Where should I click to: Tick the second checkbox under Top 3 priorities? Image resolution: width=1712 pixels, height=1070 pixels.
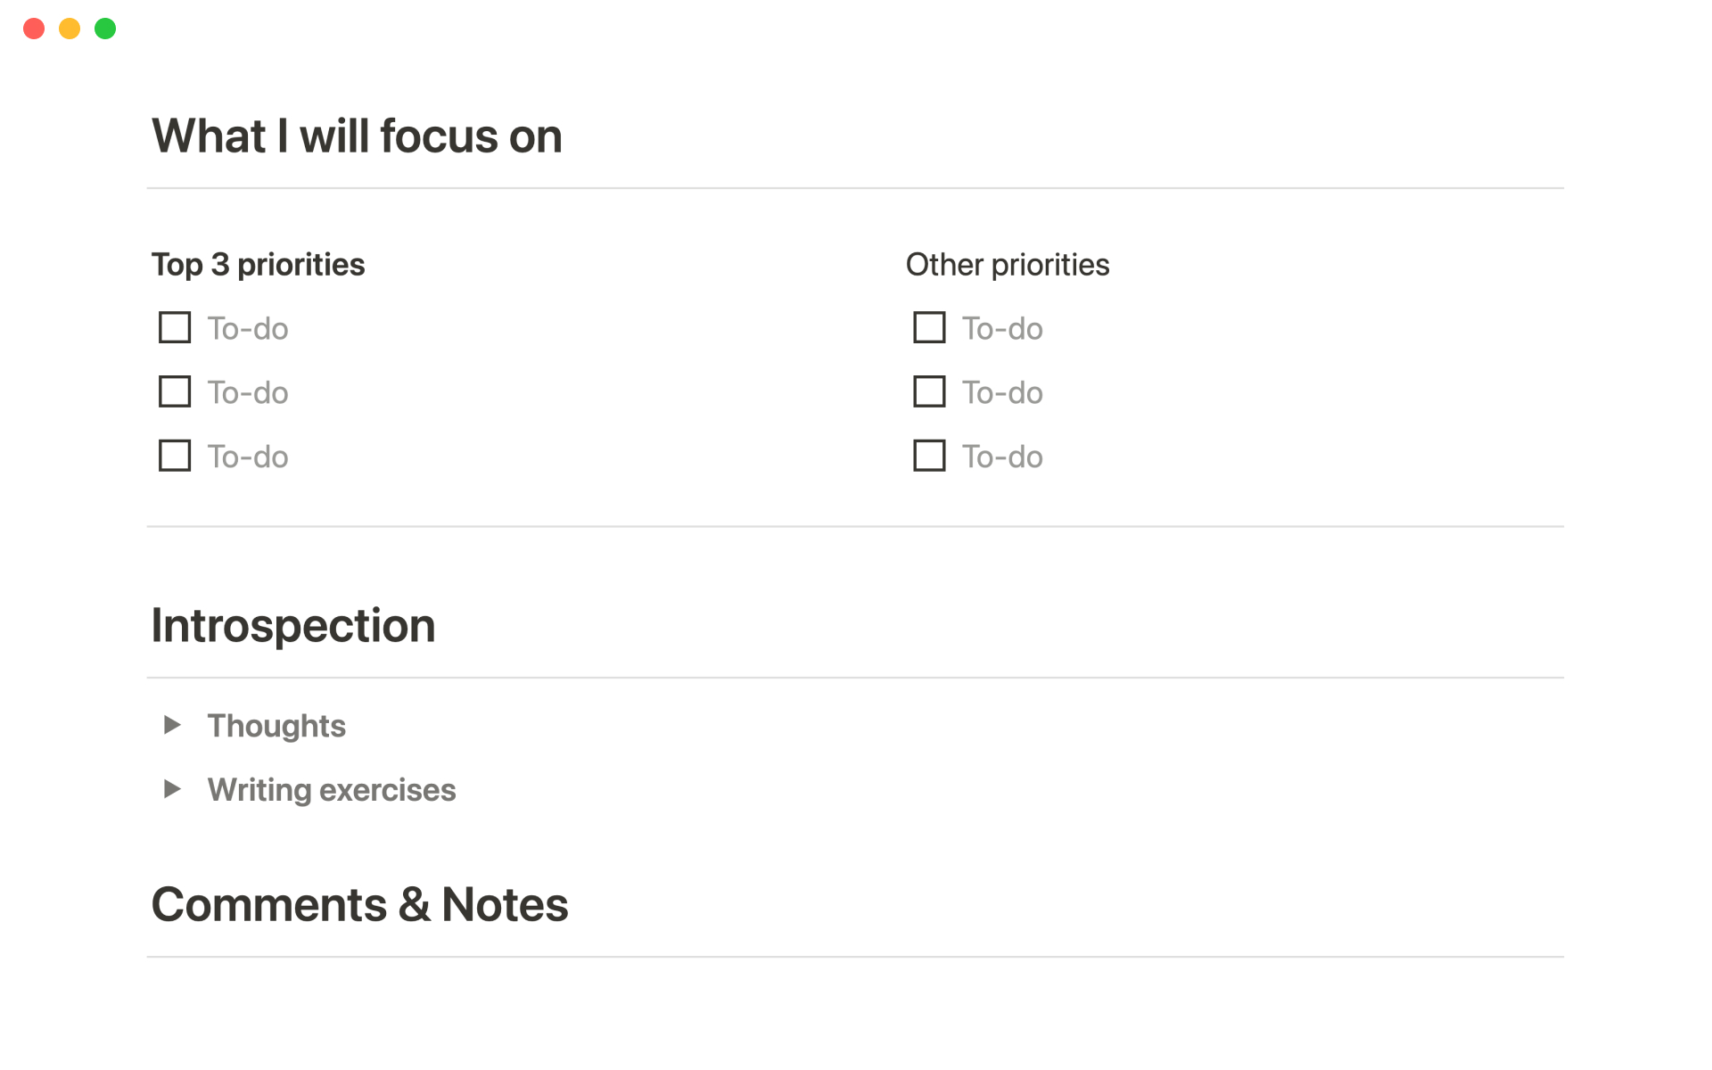[x=175, y=391]
